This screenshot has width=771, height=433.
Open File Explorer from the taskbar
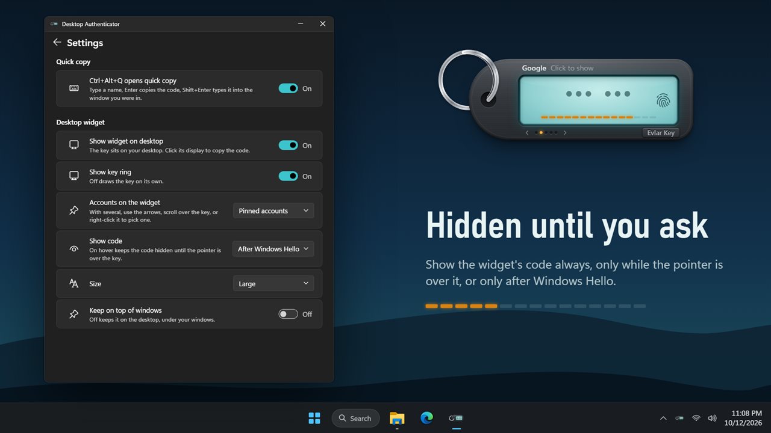(397, 418)
